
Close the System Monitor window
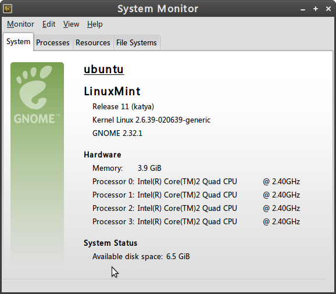point(328,9)
